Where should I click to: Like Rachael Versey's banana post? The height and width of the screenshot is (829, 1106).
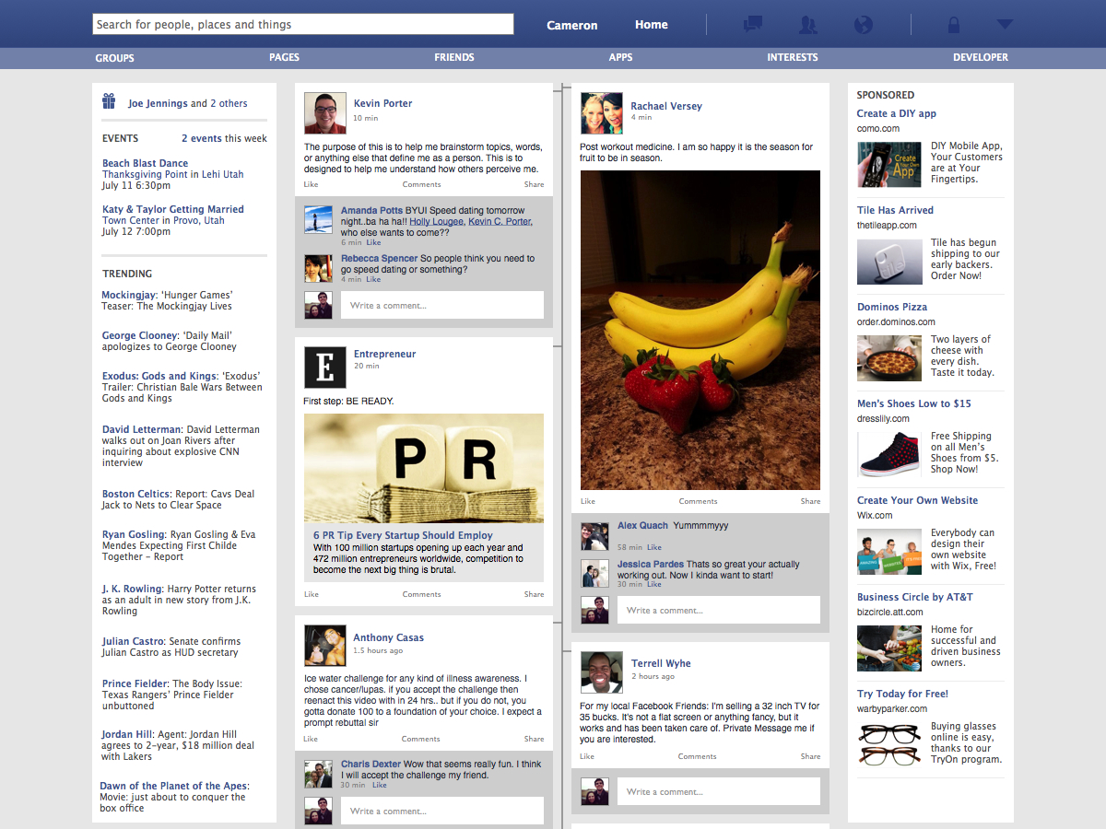point(587,501)
